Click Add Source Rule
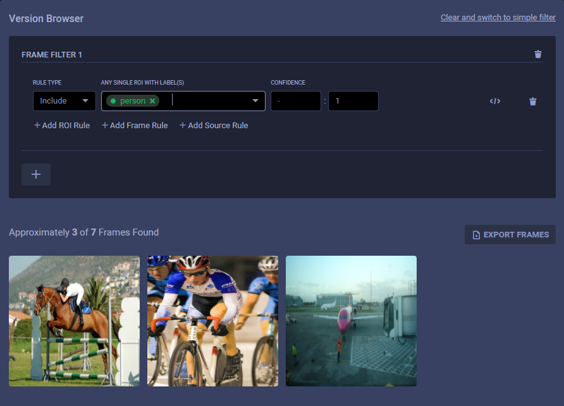The height and width of the screenshot is (406, 564). pyautogui.click(x=214, y=126)
